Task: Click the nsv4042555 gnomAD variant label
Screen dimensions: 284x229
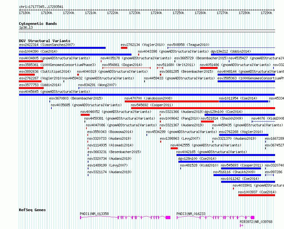Action: 206,145
